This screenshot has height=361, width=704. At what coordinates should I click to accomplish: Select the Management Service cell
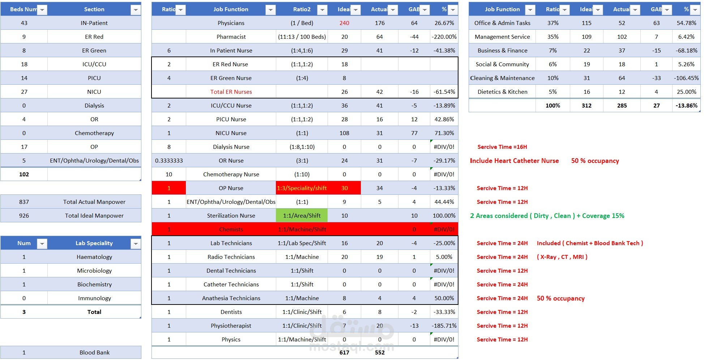point(502,37)
